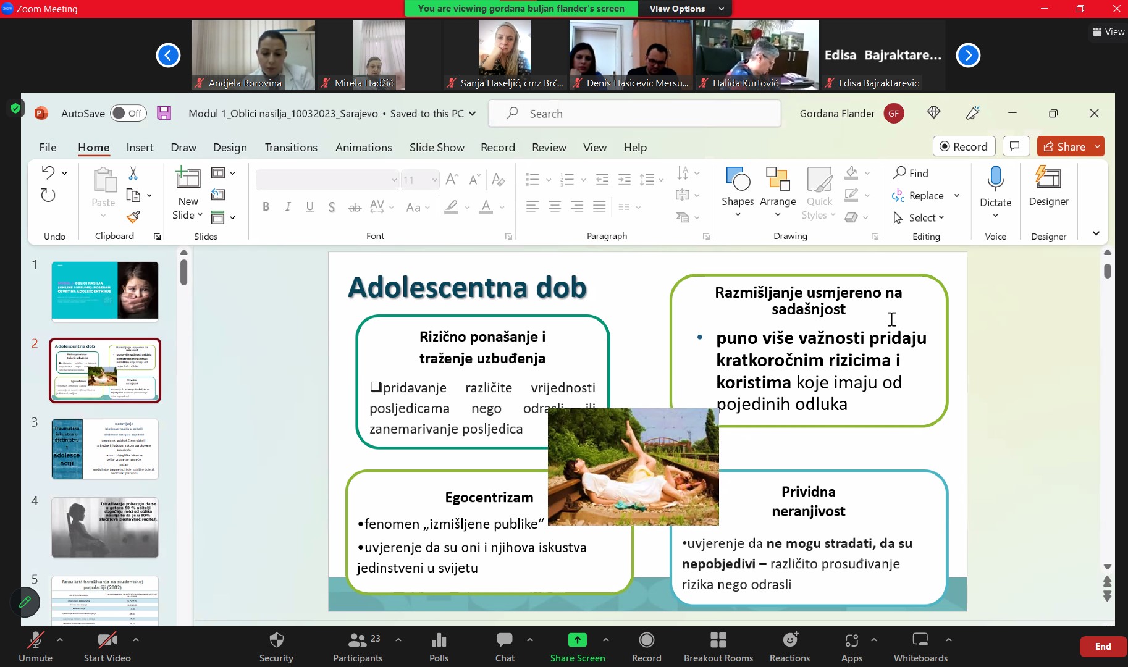Click the Cut scissors icon
Viewport: 1128px width, 667px height.
click(133, 174)
